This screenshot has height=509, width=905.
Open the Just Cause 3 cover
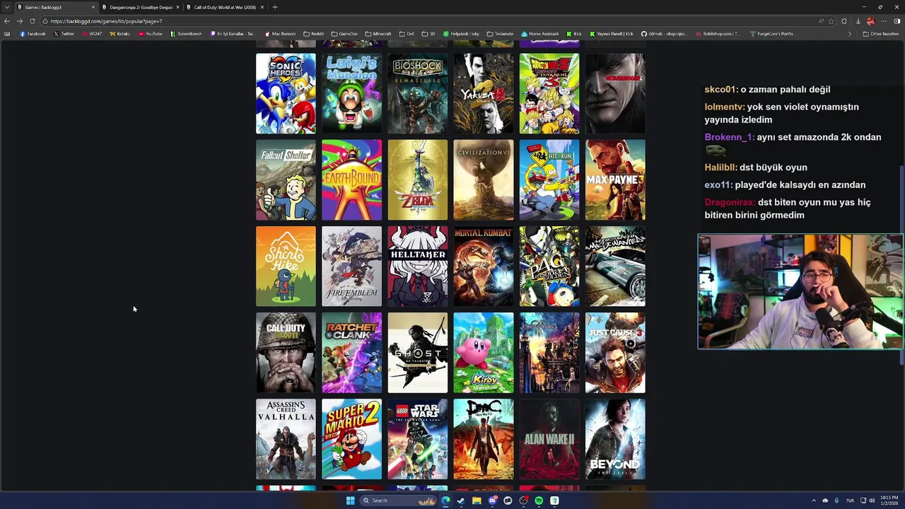click(615, 352)
